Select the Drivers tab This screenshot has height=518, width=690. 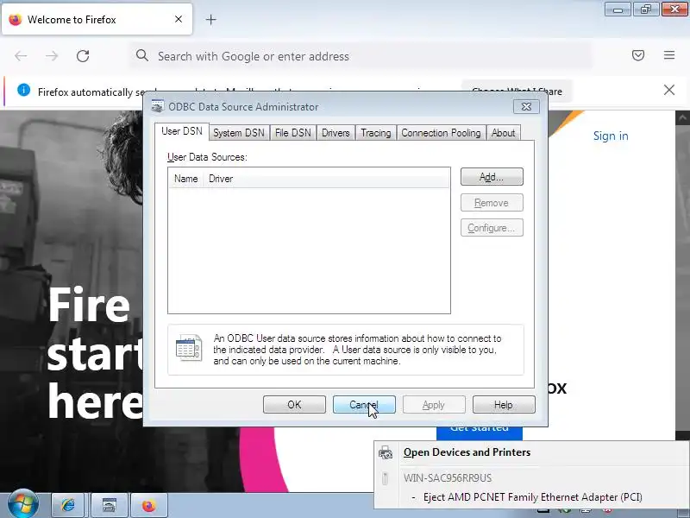coord(336,133)
